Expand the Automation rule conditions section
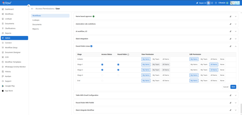Viewport: 242px width, 115px height. (236, 24)
